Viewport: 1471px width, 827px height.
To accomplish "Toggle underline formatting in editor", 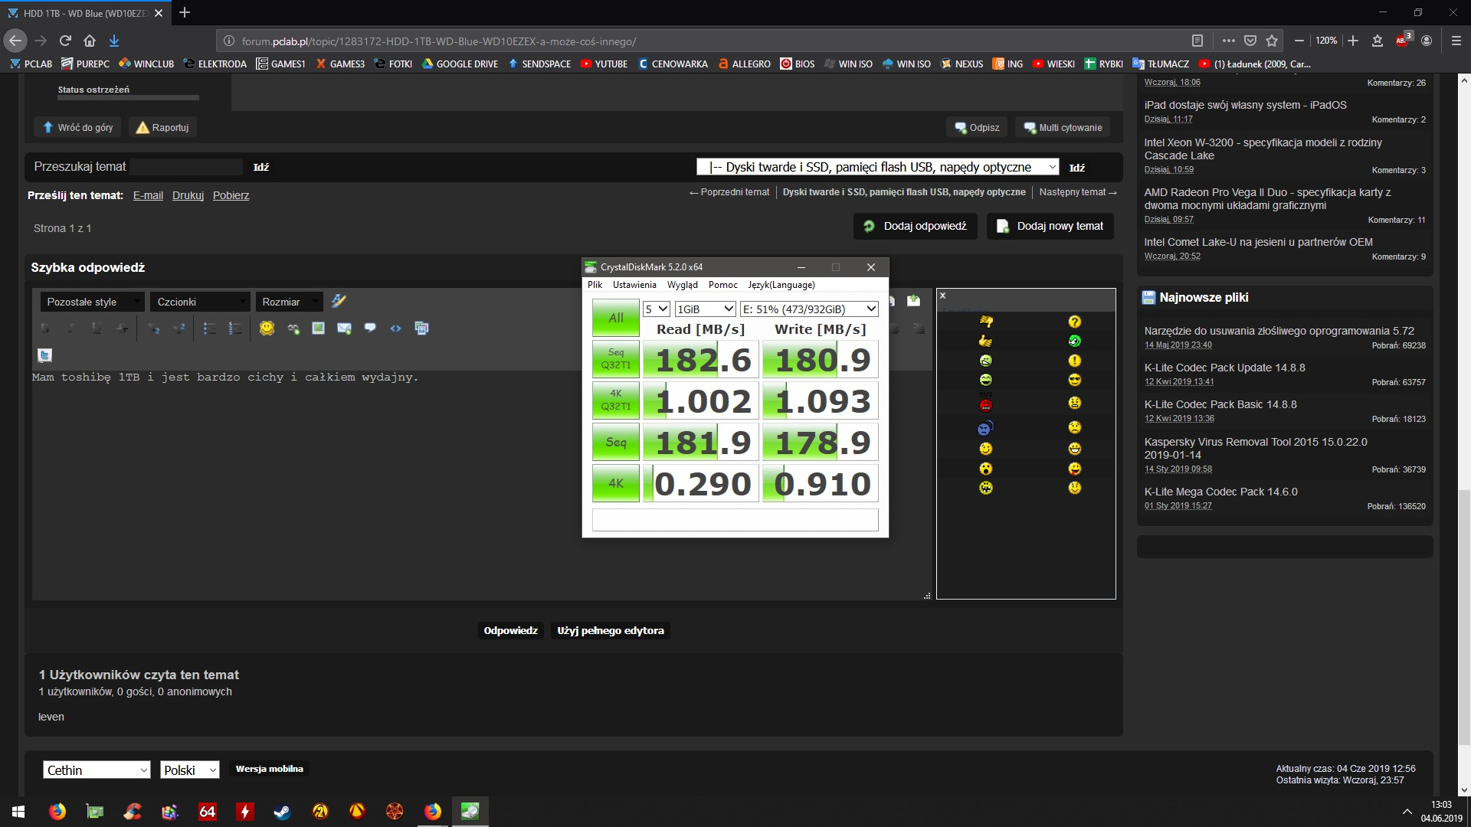I will tap(97, 329).
